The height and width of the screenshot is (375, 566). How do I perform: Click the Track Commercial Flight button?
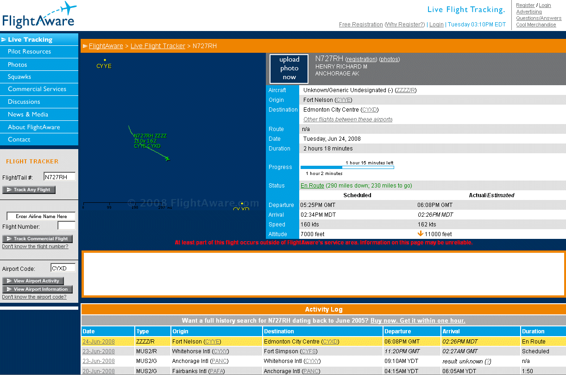pos(37,239)
